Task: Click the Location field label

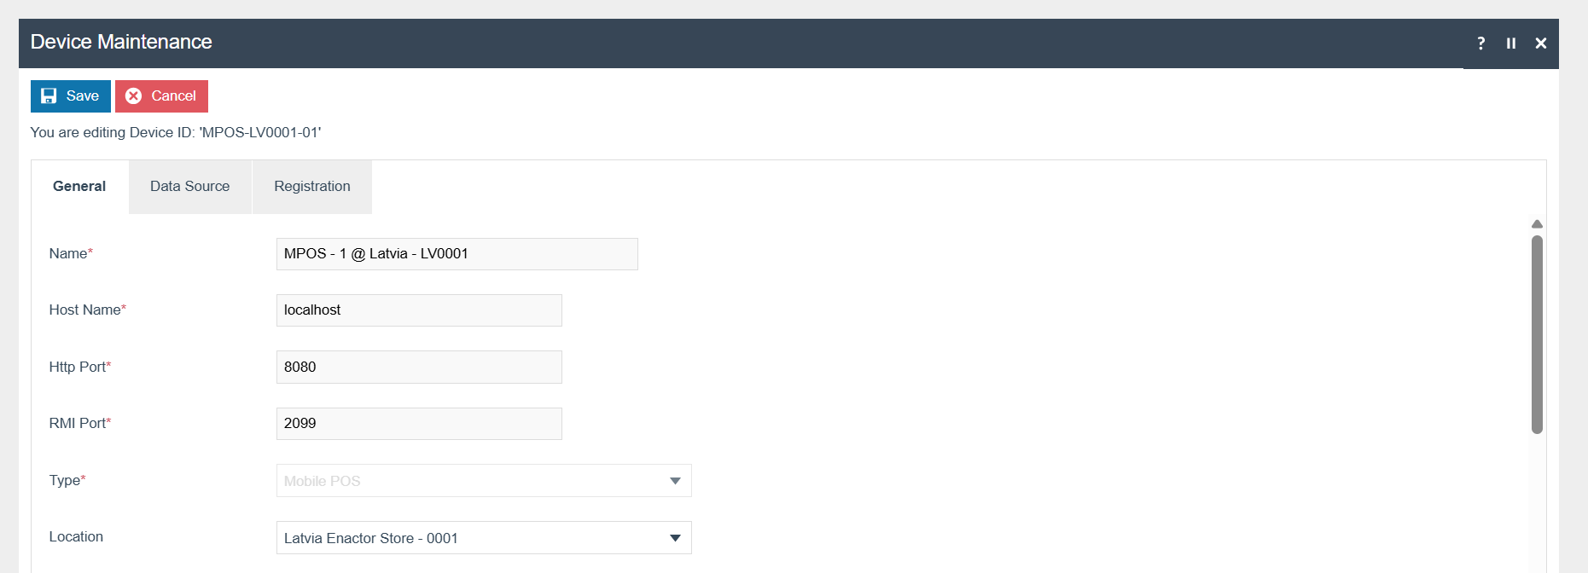Action: click(76, 537)
